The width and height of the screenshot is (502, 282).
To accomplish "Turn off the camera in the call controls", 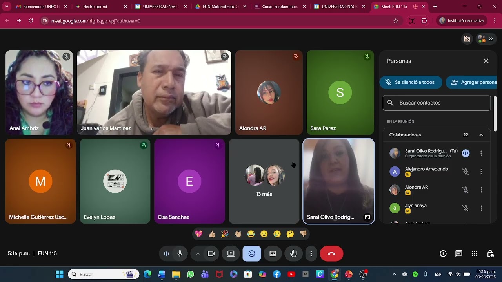I will point(211,253).
